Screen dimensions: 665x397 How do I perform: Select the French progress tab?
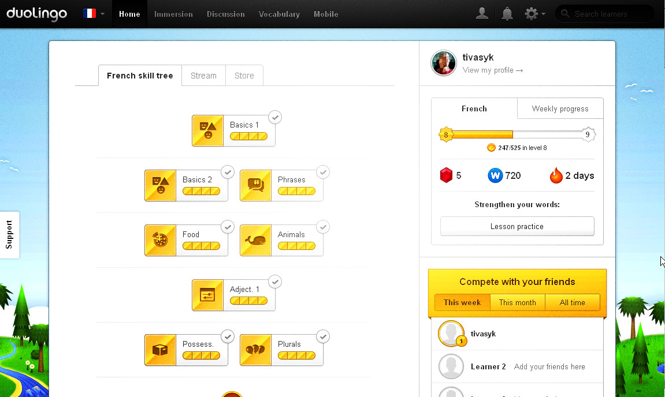click(x=474, y=108)
